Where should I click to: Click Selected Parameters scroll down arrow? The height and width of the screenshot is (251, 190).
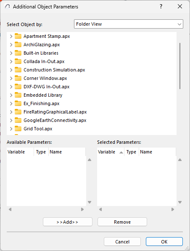click(x=180, y=202)
